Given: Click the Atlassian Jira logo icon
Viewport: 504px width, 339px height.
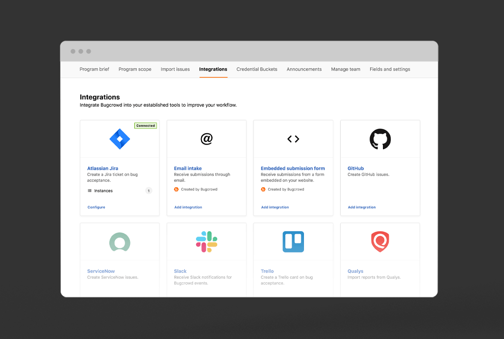Looking at the screenshot, I should click(120, 139).
